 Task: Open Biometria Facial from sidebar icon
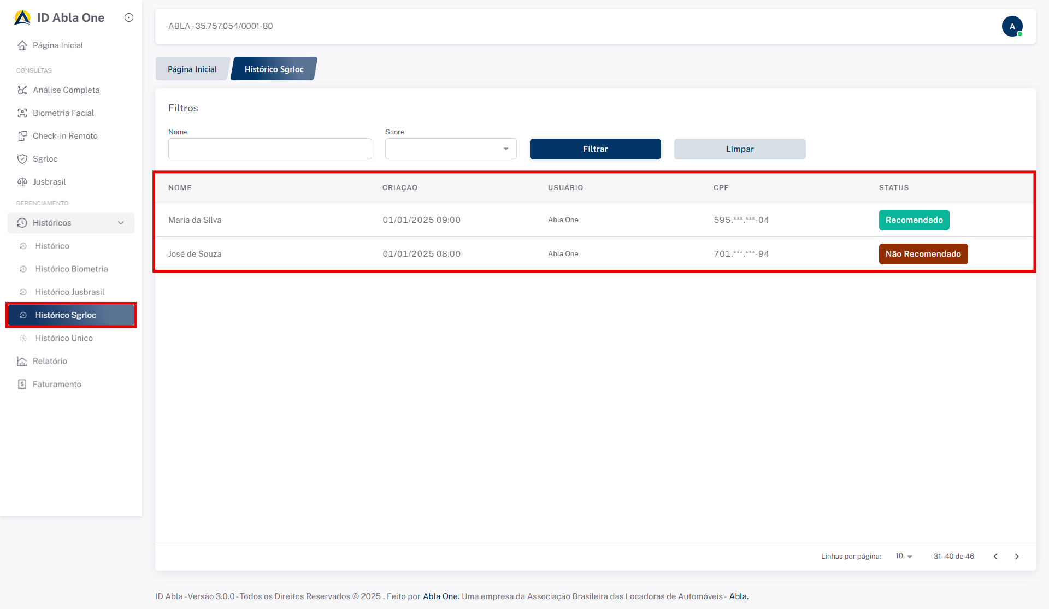22,113
